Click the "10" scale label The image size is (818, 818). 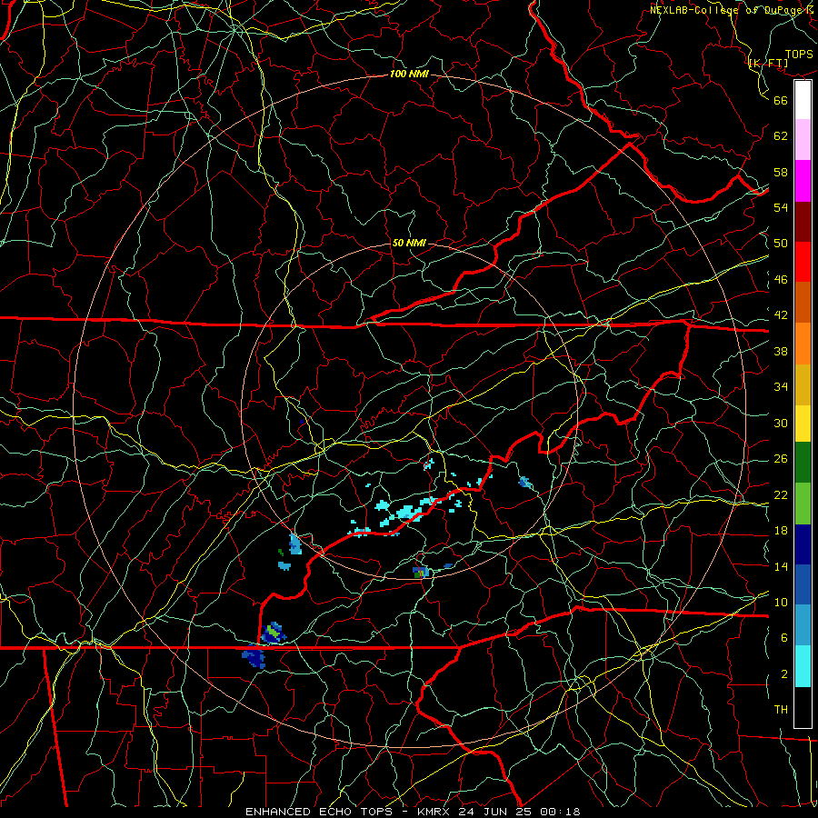[781, 602]
